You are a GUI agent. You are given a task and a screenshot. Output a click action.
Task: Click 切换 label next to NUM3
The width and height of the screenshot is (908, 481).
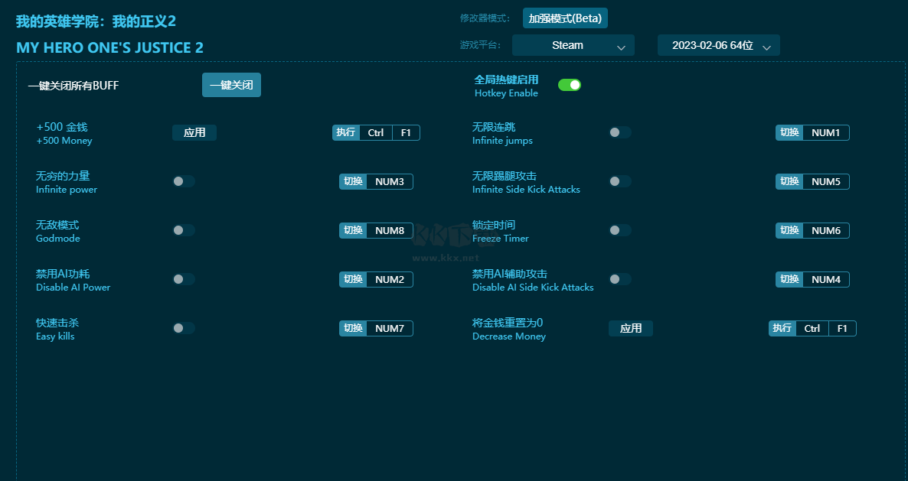coord(353,181)
